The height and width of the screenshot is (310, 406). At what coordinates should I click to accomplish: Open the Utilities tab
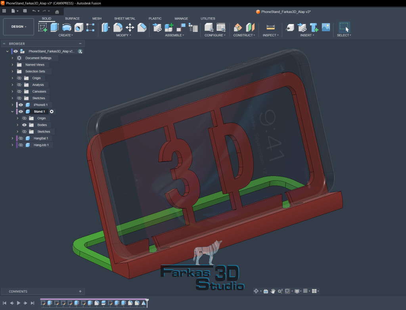click(208, 19)
